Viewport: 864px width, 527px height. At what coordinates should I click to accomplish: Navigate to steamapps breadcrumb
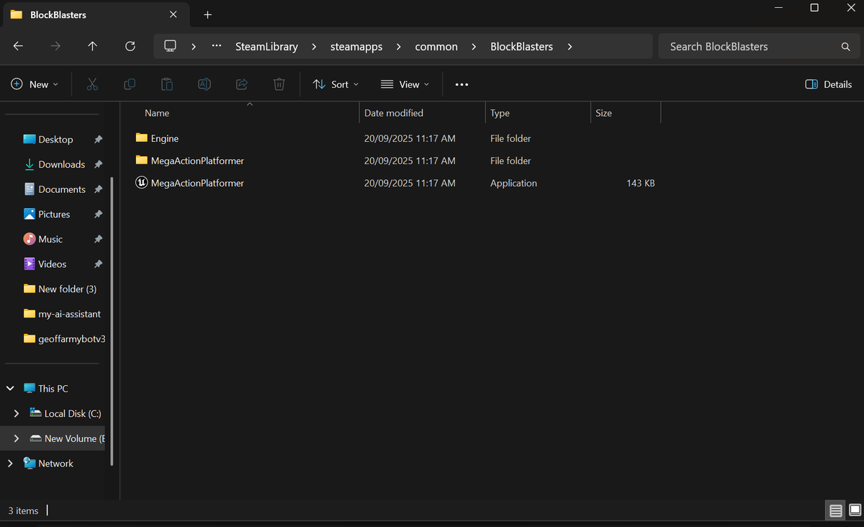(x=356, y=46)
